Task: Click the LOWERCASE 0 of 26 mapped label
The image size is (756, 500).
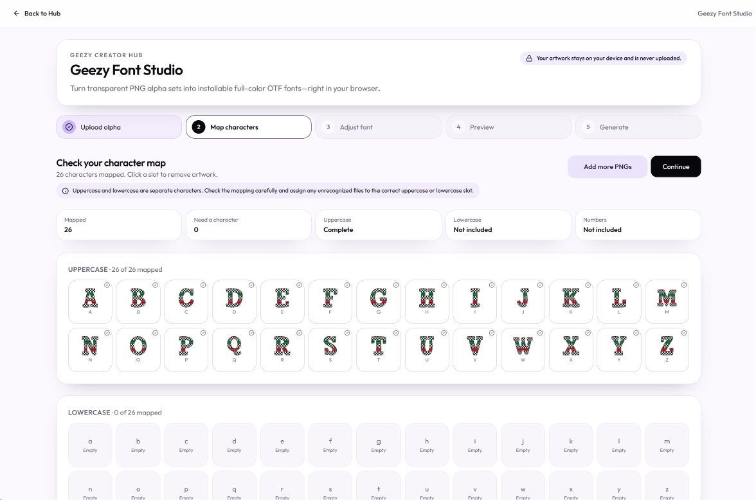Action: 114,413
